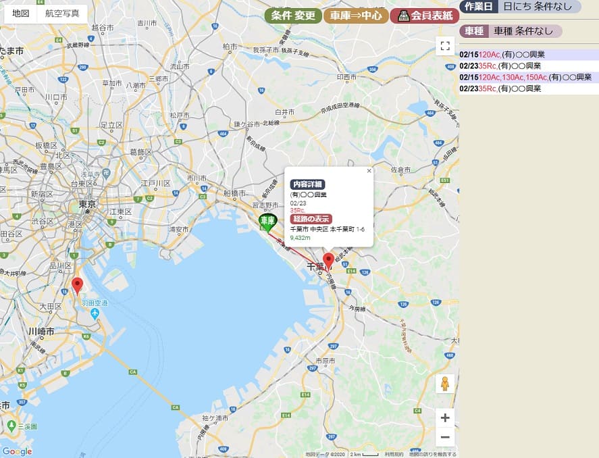Click the red map pin near 千葉
Image resolution: width=599 pixels, height=458 pixels.
point(328,261)
